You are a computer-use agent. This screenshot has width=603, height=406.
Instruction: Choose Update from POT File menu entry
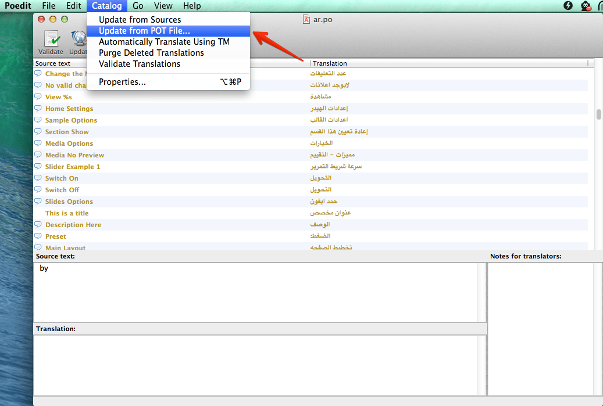tap(144, 31)
